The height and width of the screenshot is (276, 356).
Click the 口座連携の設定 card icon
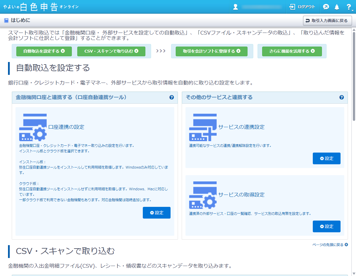pyautogui.click(x=33, y=127)
